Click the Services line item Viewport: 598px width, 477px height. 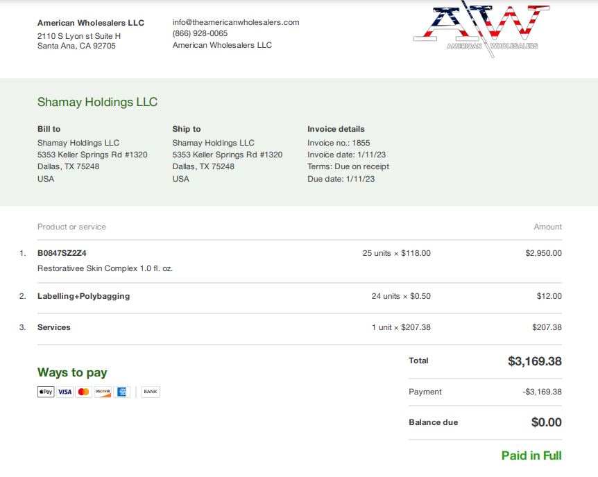pos(54,327)
